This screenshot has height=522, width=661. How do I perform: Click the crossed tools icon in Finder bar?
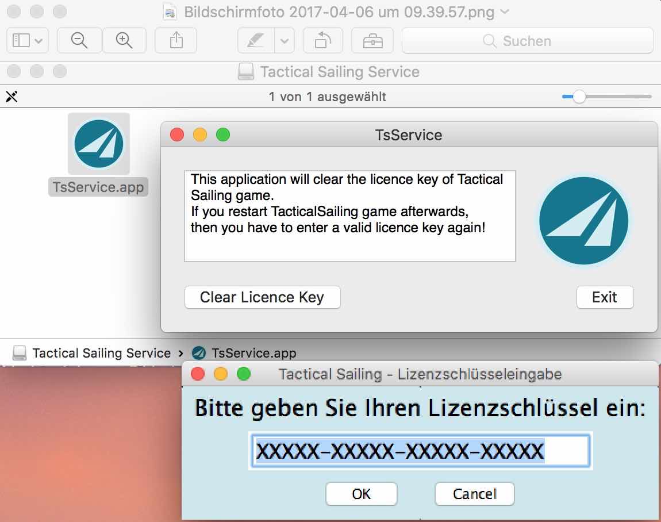tap(11, 97)
